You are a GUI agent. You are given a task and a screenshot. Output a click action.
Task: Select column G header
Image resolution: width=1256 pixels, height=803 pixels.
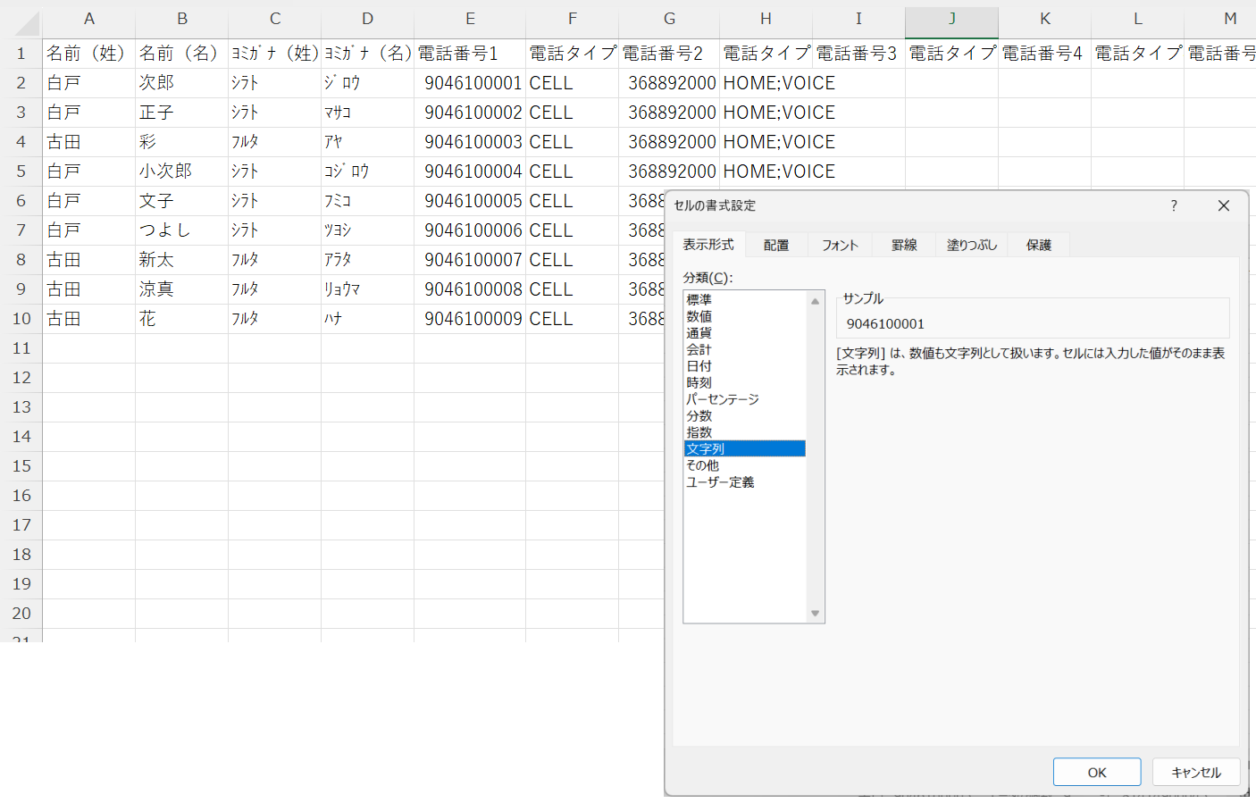(669, 19)
